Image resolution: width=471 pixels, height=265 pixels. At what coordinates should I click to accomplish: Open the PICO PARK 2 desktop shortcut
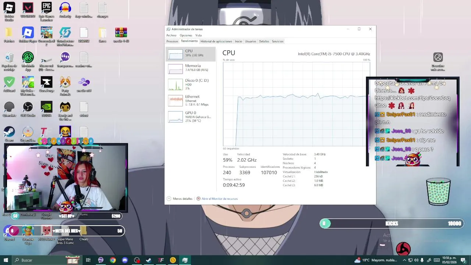click(x=46, y=233)
